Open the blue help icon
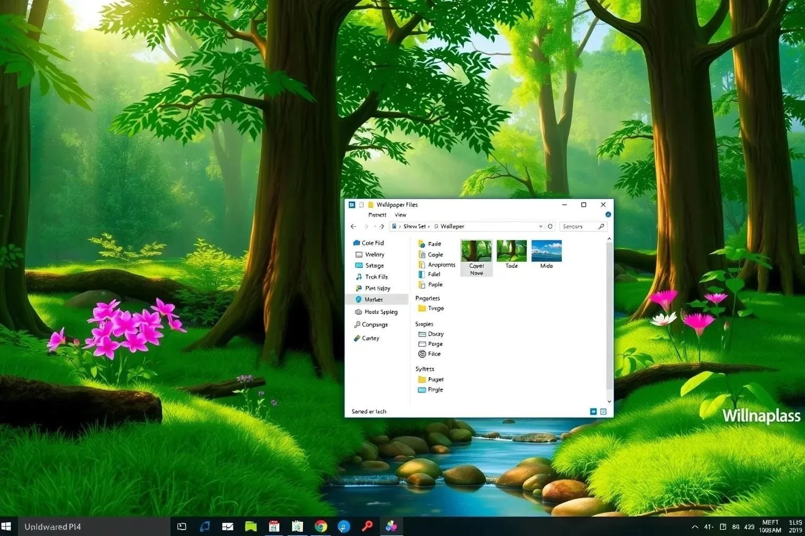 (x=608, y=215)
